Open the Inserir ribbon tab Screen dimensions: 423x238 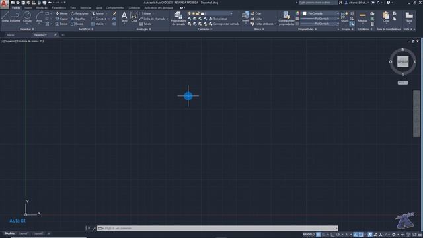click(x=28, y=7)
